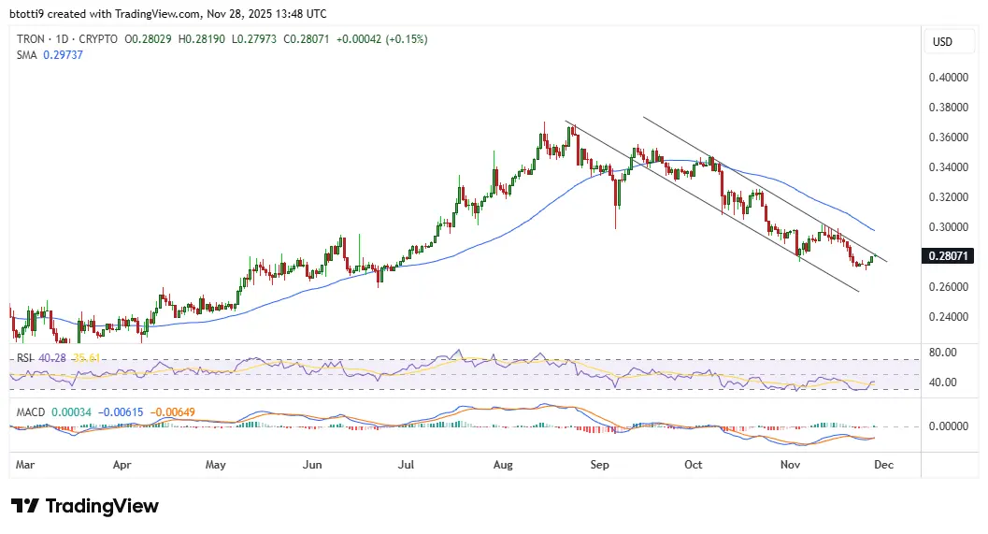Select the Aug label on time axis

point(504,464)
